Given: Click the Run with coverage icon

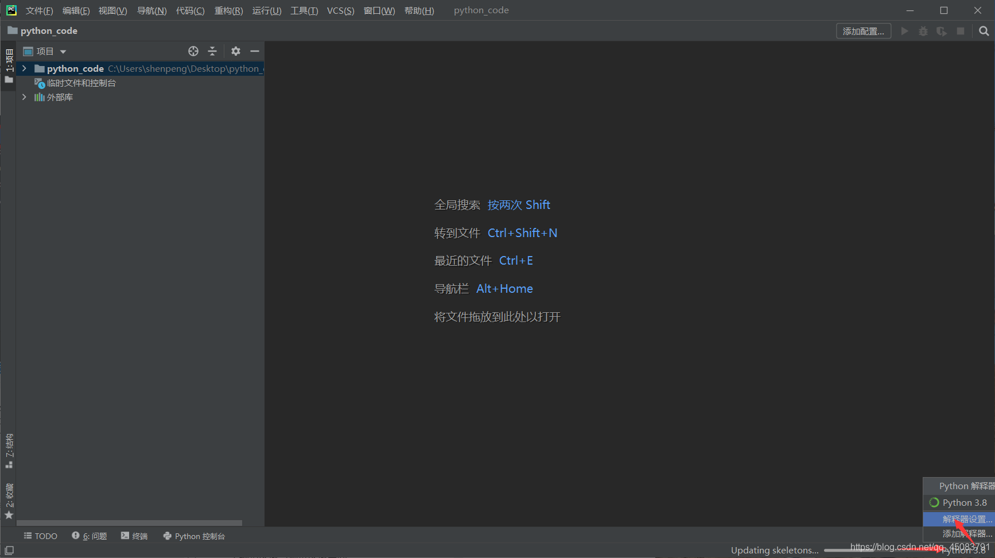Looking at the screenshot, I should tap(942, 31).
